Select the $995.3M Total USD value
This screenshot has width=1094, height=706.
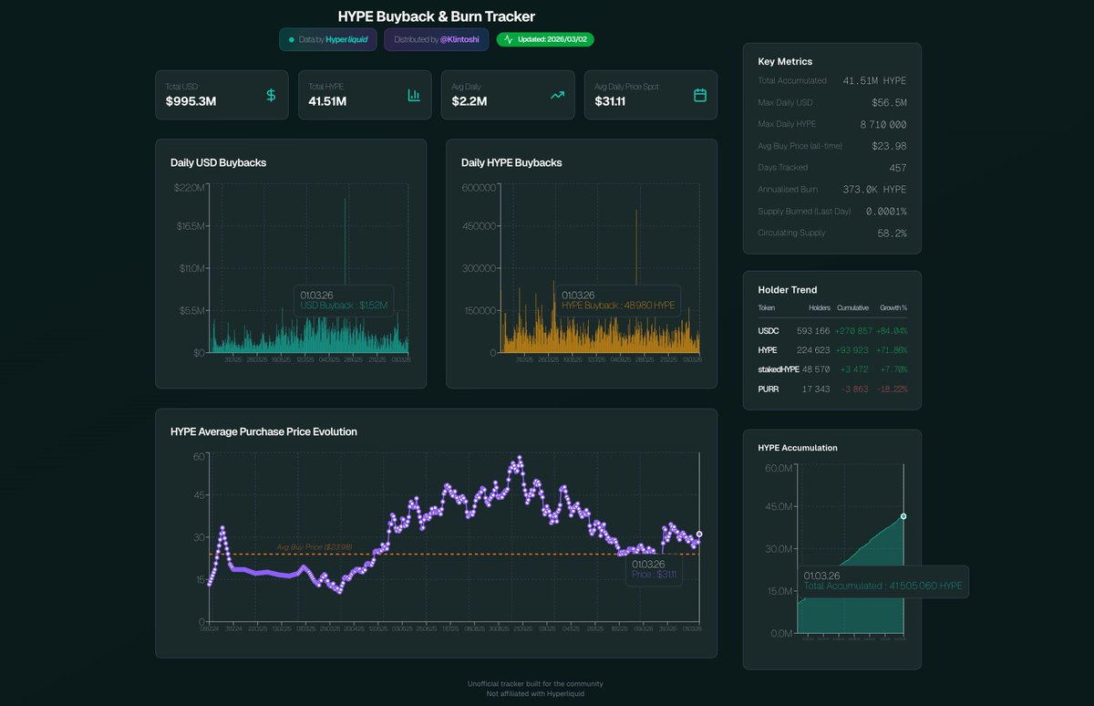pyautogui.click(x=191, y=101)
